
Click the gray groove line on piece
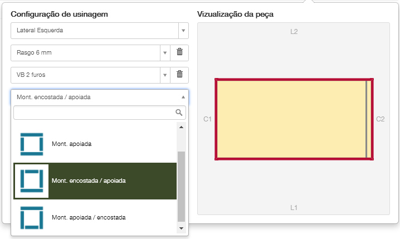(367, 119)
